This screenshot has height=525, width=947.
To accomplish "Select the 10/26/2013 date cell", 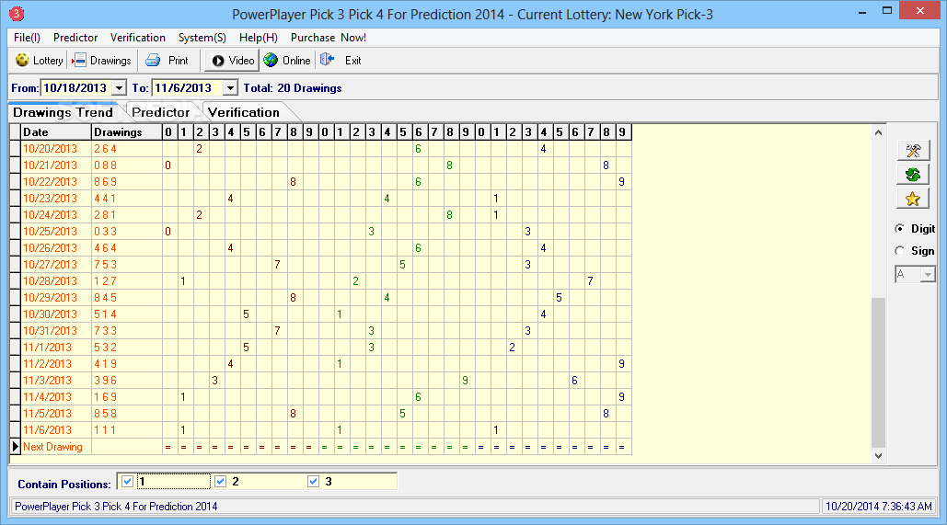I will coord(56,248).
